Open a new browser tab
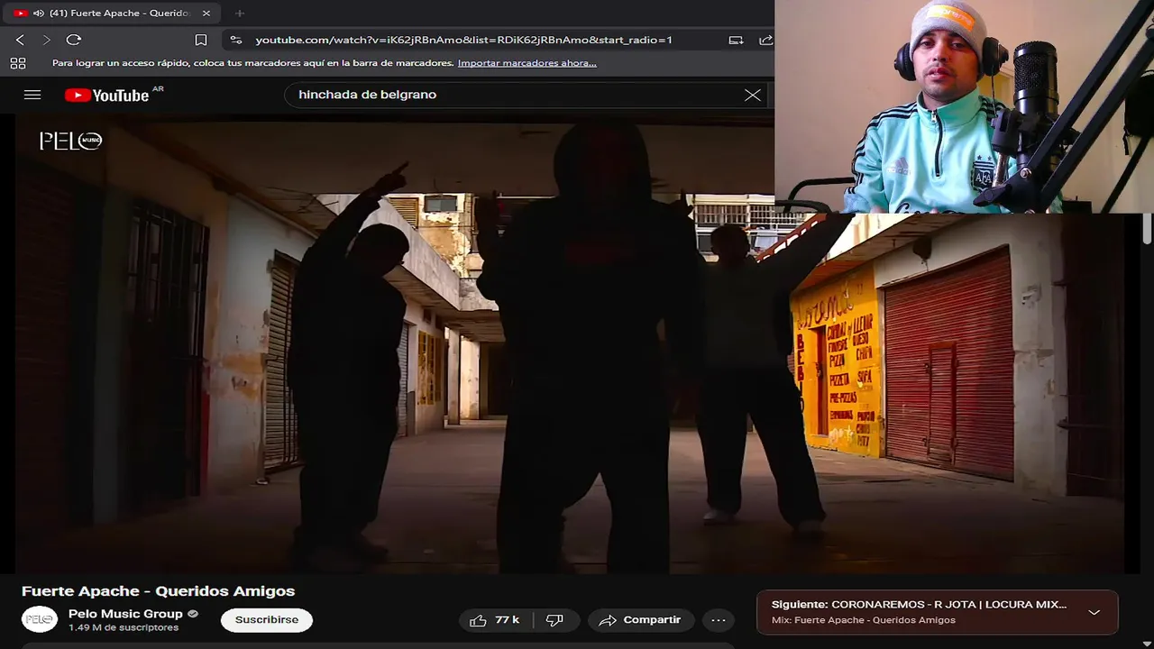 pos(239,14)
